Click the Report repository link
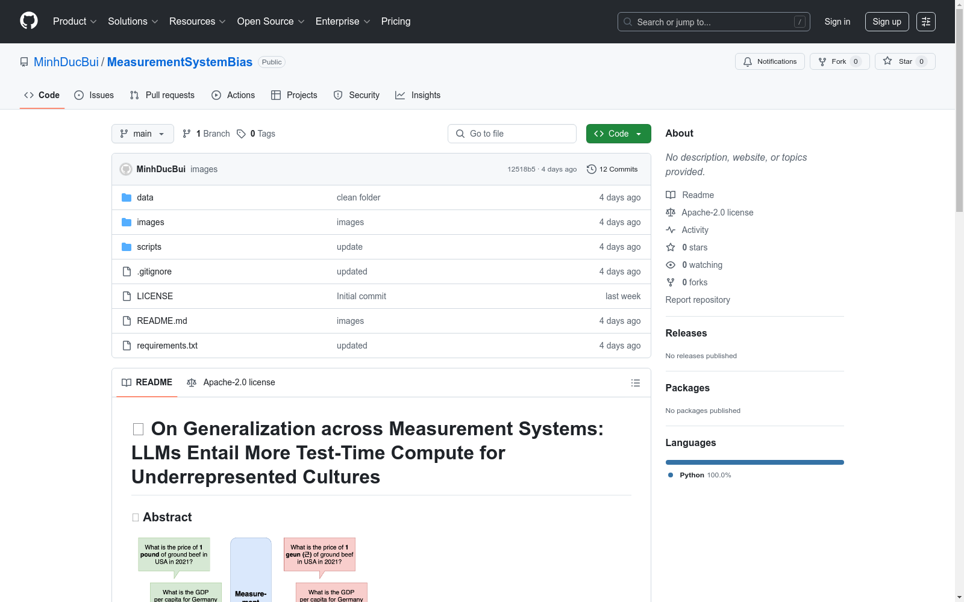The width and height of the screenshot is (964, 602). (698, 300)
